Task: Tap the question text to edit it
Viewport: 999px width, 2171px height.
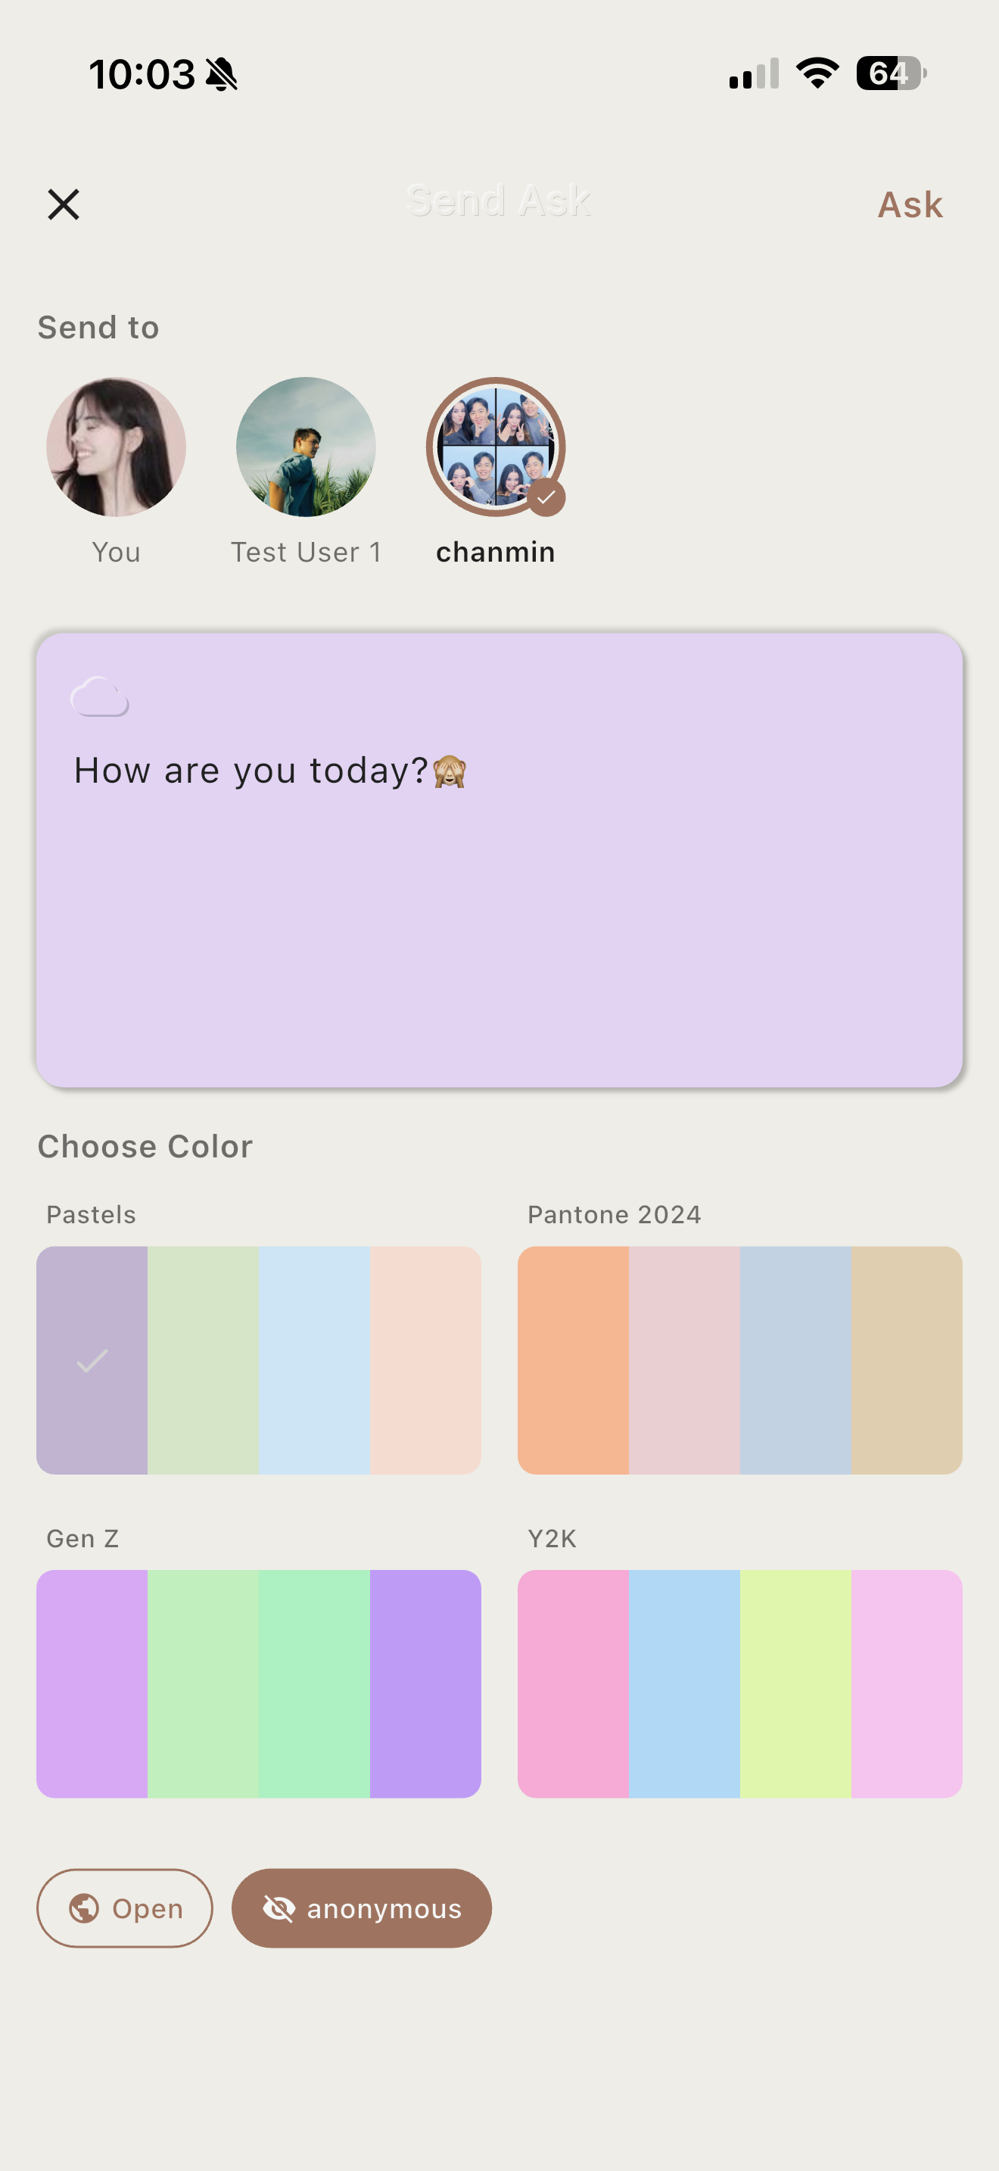Action: [270, 771]
